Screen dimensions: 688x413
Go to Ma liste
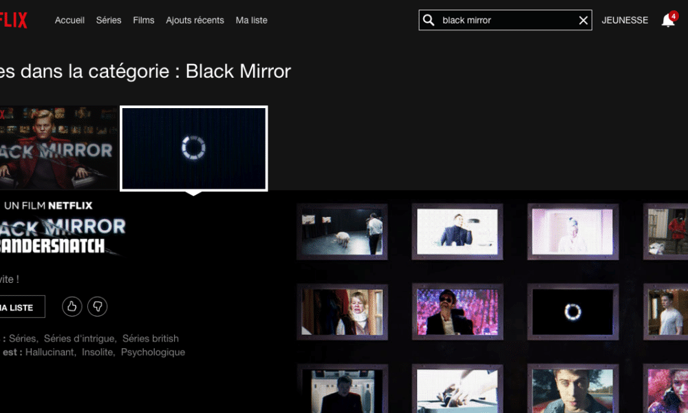(x=251, y=21)
